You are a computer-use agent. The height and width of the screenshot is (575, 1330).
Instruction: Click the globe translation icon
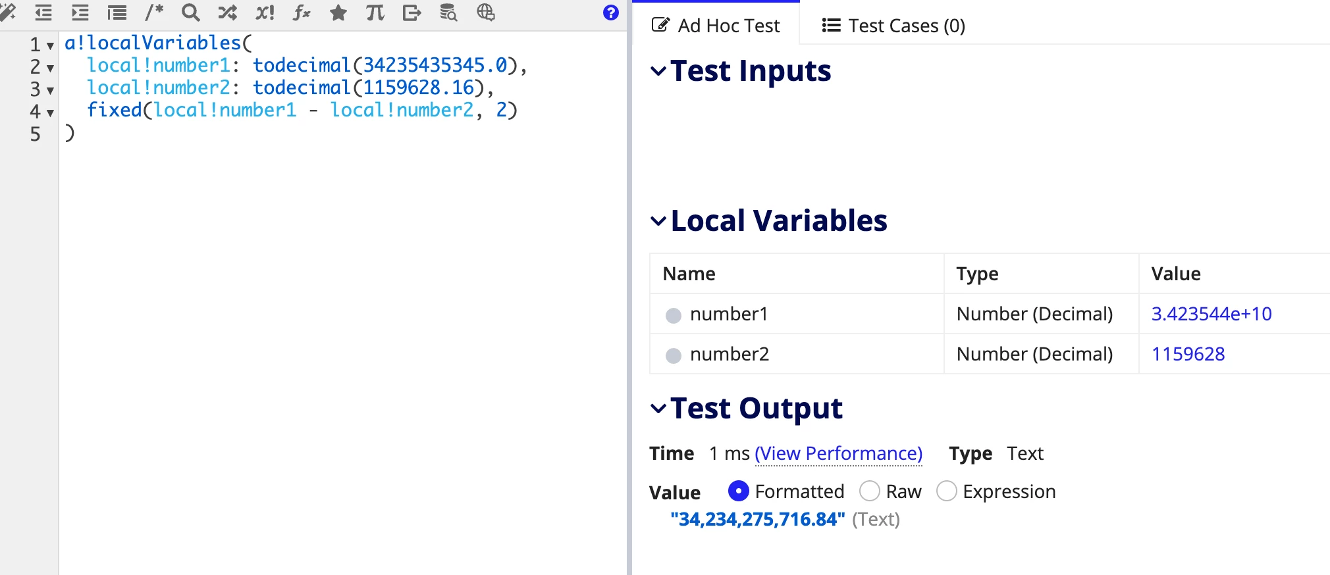click(x=486, y=12)
